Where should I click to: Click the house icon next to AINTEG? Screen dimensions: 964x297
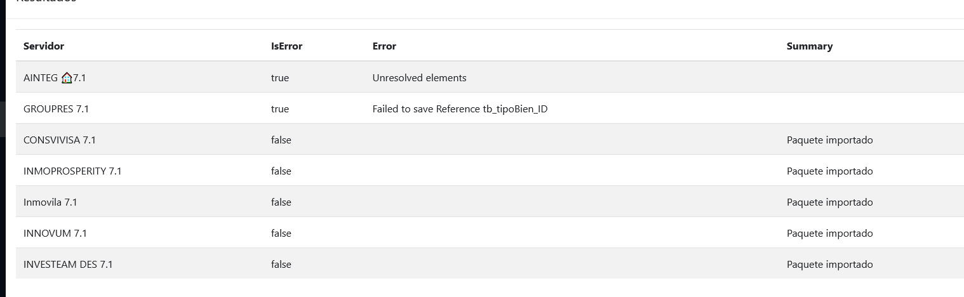[x=67, y=77]
